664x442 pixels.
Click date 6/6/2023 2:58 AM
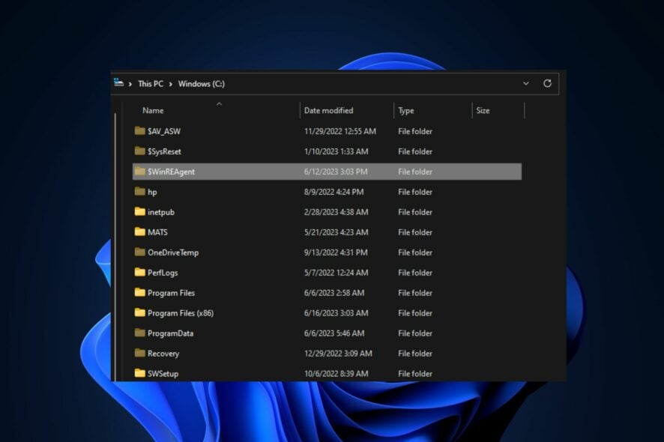(x=334, y=293)
